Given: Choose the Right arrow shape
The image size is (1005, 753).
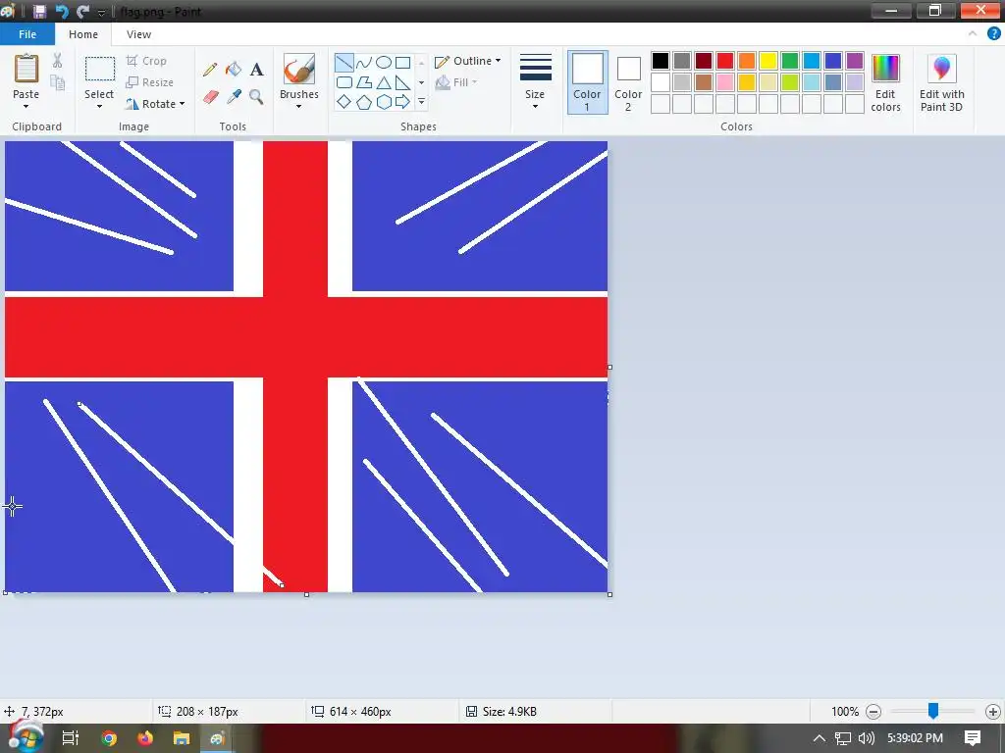Looking at the screenshot, I should 402,102.
